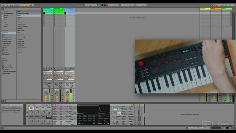Toggle Stack Kit track activator button
The width and height of the screenshot is (236, 133).
coord(57,97)
